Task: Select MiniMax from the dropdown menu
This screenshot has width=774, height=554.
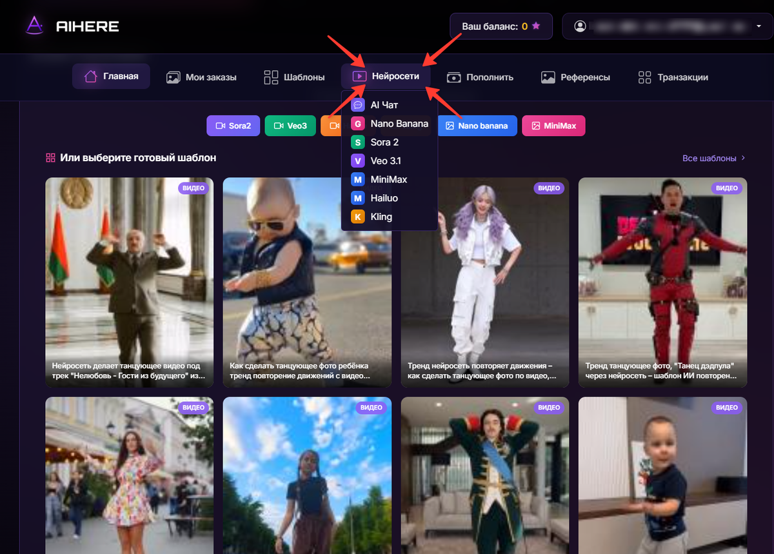Action: (390, 179)
